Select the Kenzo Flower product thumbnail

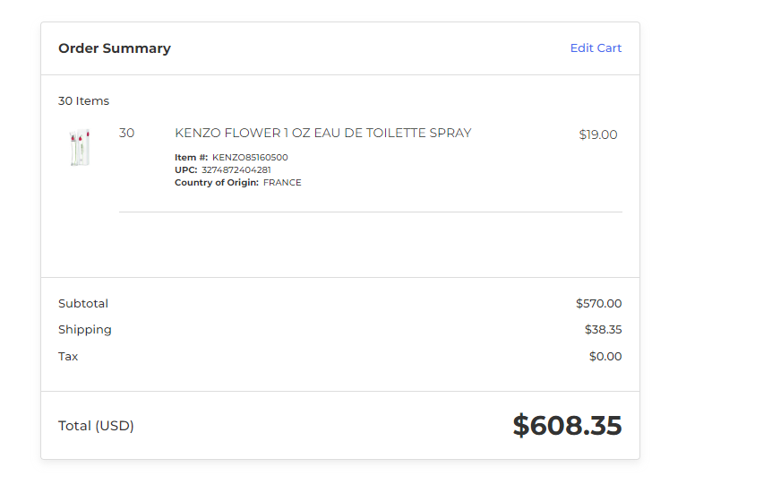[x=80, y=147]
